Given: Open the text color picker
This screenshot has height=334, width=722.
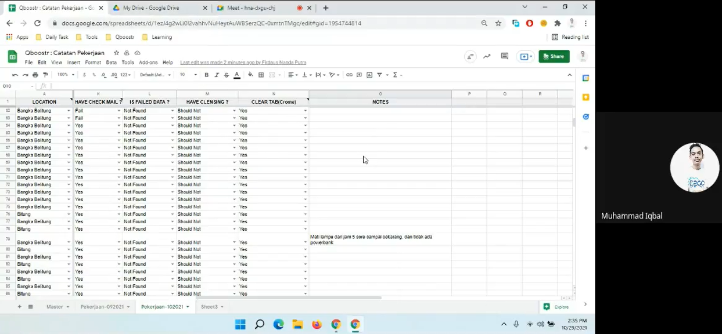Looking at the screenshot, I should click(x=237, y=75).
